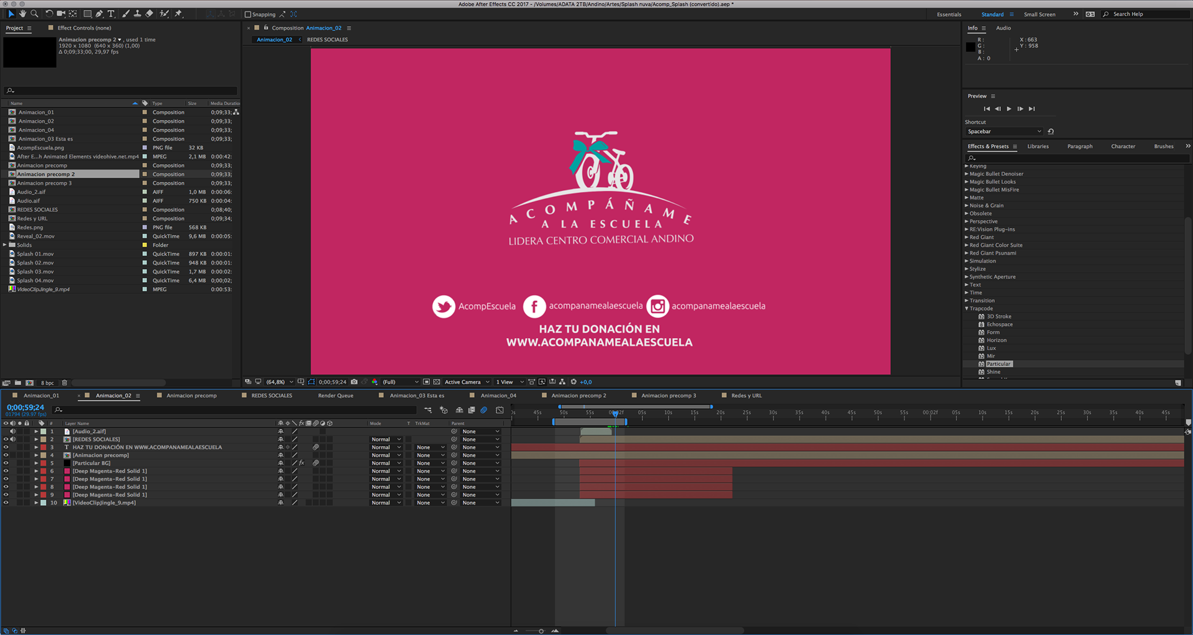
Task: Click delete trash icon in Project panel
Action: 65,383
